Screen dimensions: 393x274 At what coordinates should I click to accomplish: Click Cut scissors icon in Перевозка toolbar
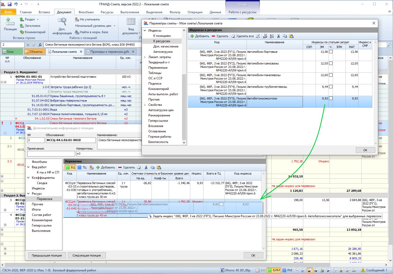(146, 167)
